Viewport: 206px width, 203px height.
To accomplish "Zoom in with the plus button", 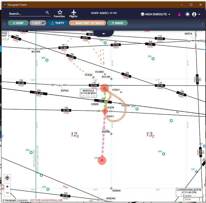I will tap(7, 187).
